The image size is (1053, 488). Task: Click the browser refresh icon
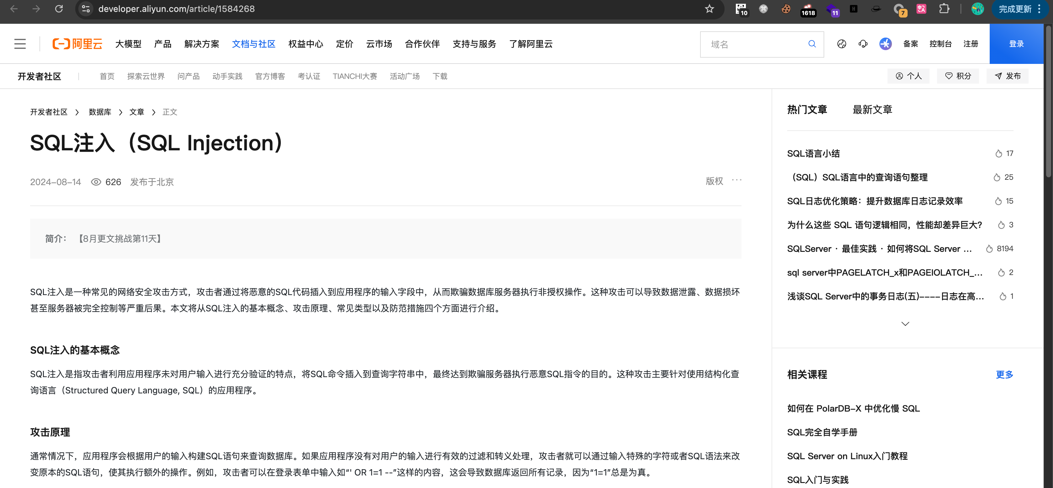point(59,8)
